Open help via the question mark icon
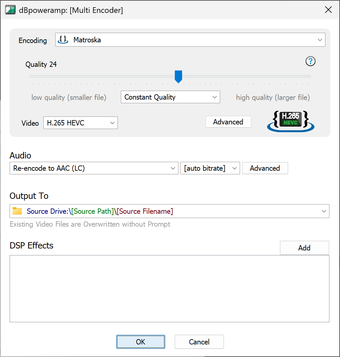Image resolution: width=340 pixels, height=357 pixels. click(310, 61)
